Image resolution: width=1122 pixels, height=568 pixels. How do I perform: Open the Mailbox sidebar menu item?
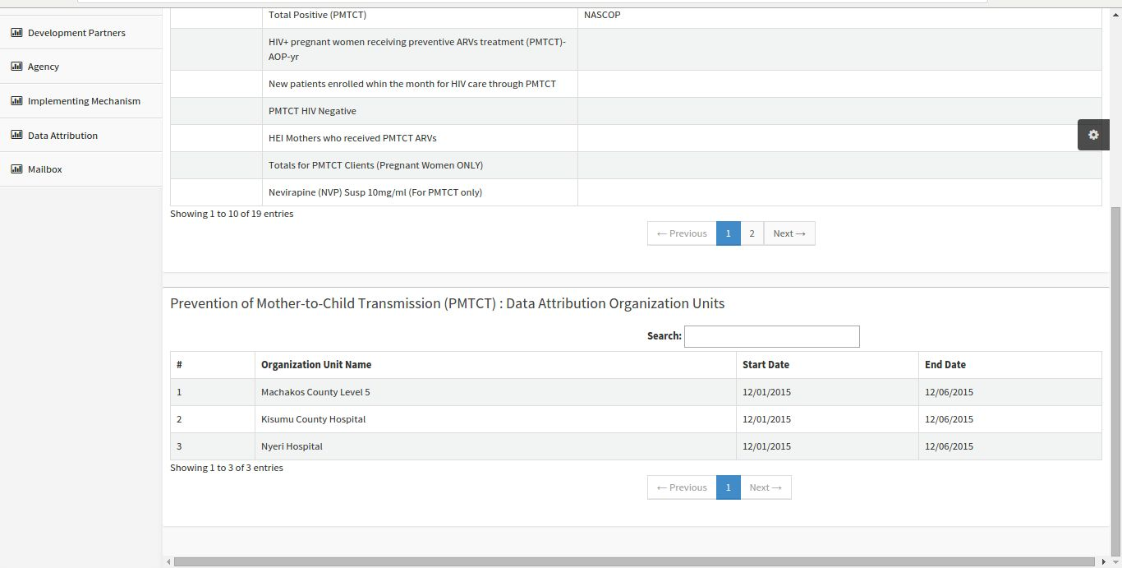(80, 169)
